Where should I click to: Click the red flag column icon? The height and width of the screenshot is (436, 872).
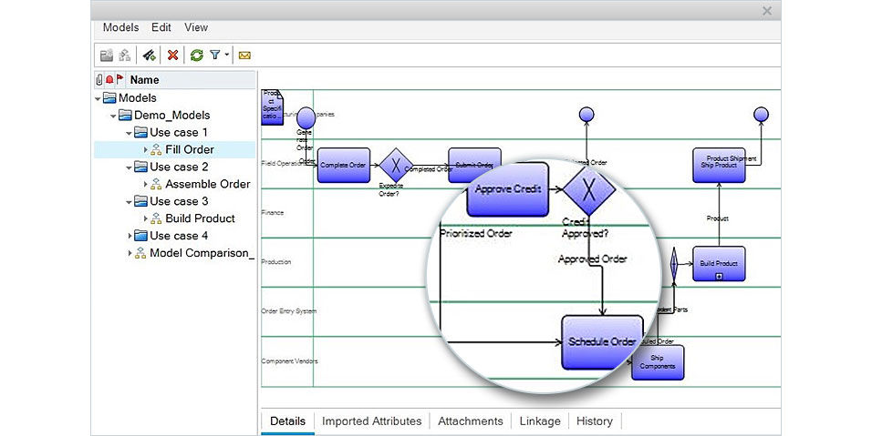pyautogui.click(x=119, y=80)
